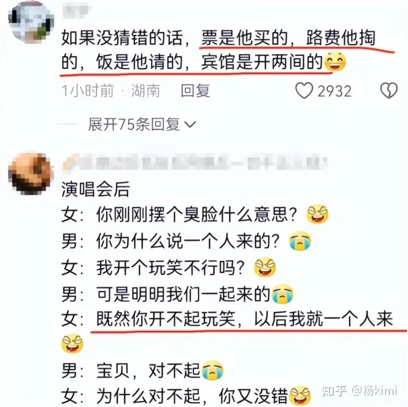Click the crying emoji after 对不起

[x=212, y=370]
